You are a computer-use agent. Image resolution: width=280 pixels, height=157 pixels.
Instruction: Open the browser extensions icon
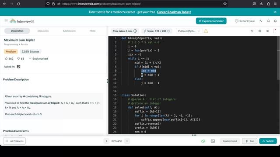click(x=268, y=4)
